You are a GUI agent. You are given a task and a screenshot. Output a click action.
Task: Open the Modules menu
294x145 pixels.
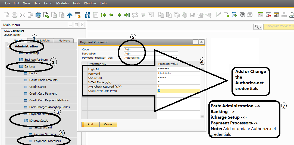[62, 3]
